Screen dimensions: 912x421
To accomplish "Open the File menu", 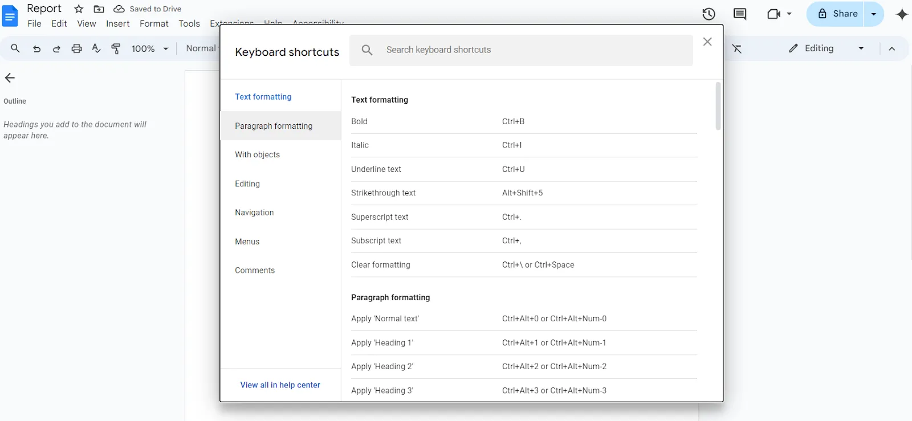I will (34, 24).
